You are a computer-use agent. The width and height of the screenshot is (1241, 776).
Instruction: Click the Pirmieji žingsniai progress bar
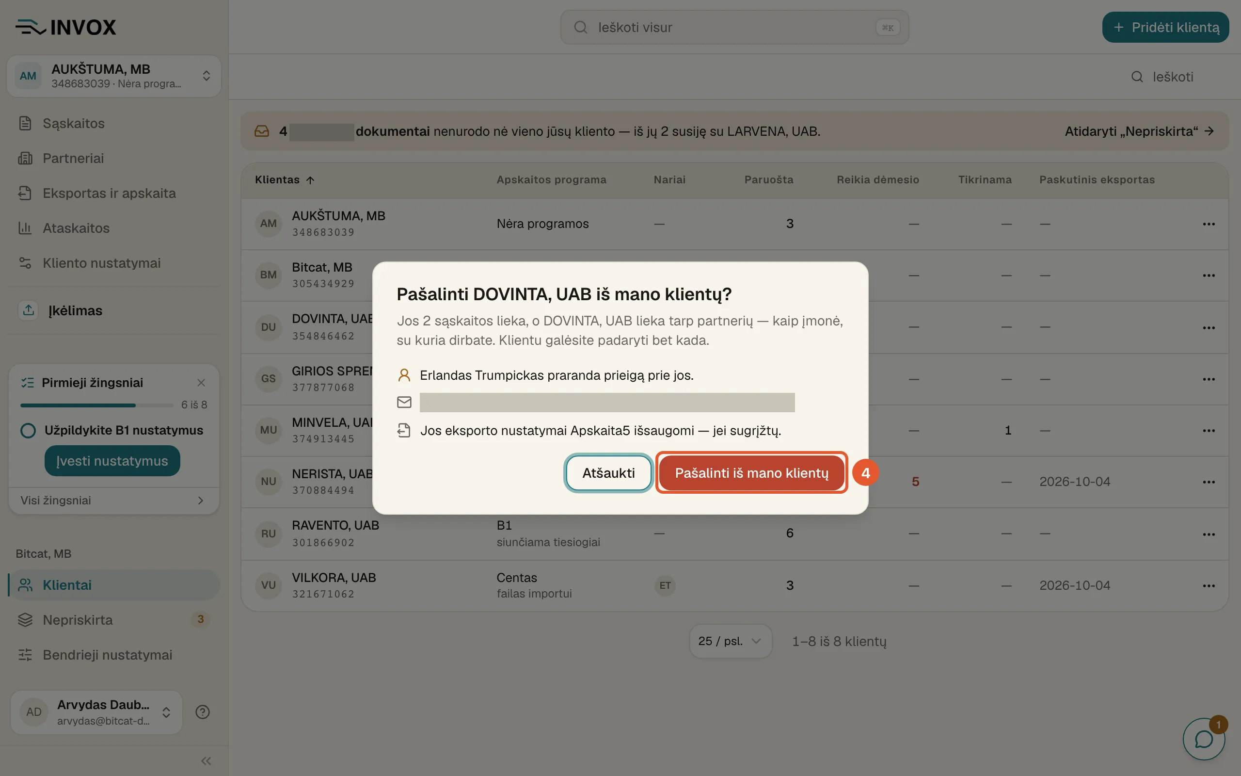click(x=97, y=405)
